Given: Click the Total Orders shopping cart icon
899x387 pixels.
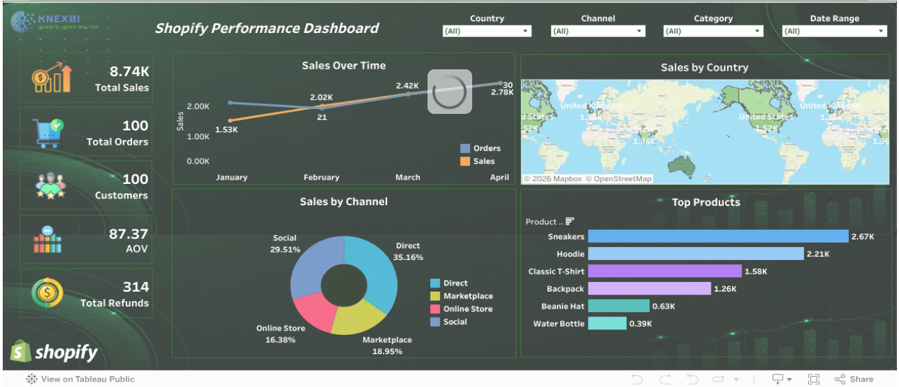Looking at the screenshot, I should [x=47, y=132].
